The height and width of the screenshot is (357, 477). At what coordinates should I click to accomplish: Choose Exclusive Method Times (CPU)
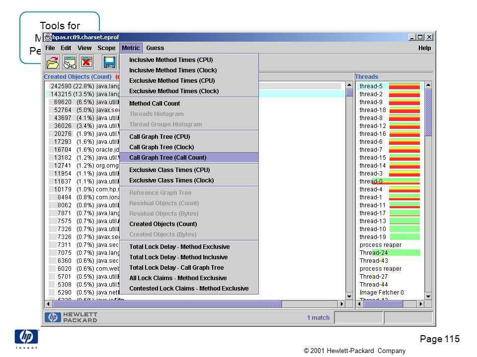pyautogui.click(x=189, y=80)
